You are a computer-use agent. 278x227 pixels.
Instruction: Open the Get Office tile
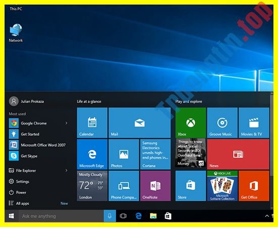tap(254, 186)
